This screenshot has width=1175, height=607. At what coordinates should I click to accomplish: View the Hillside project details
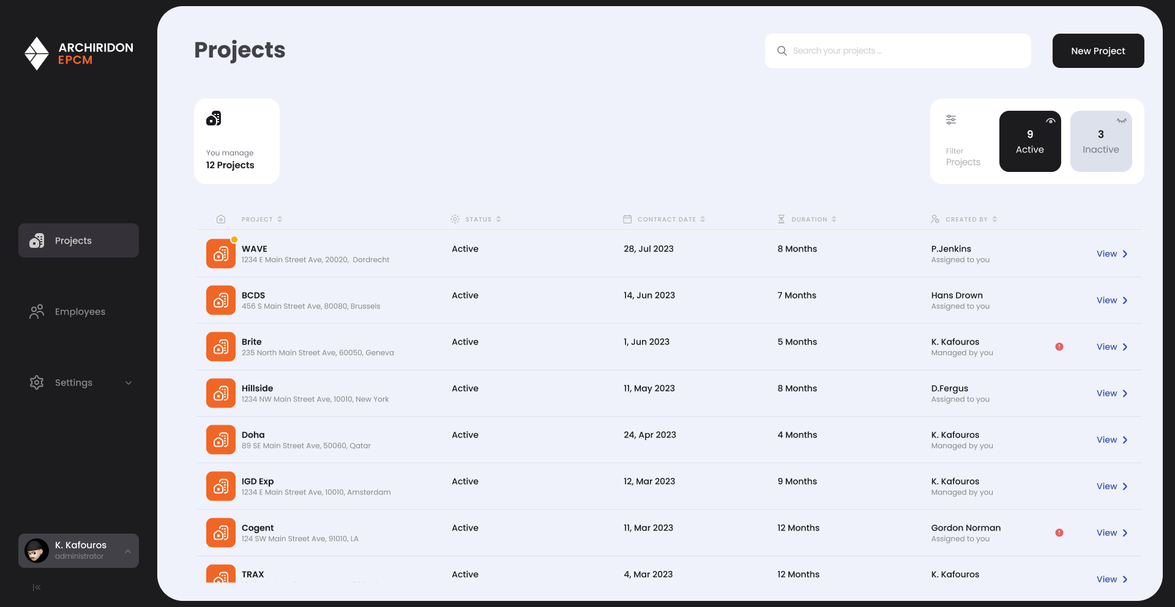click(1111, 393)
